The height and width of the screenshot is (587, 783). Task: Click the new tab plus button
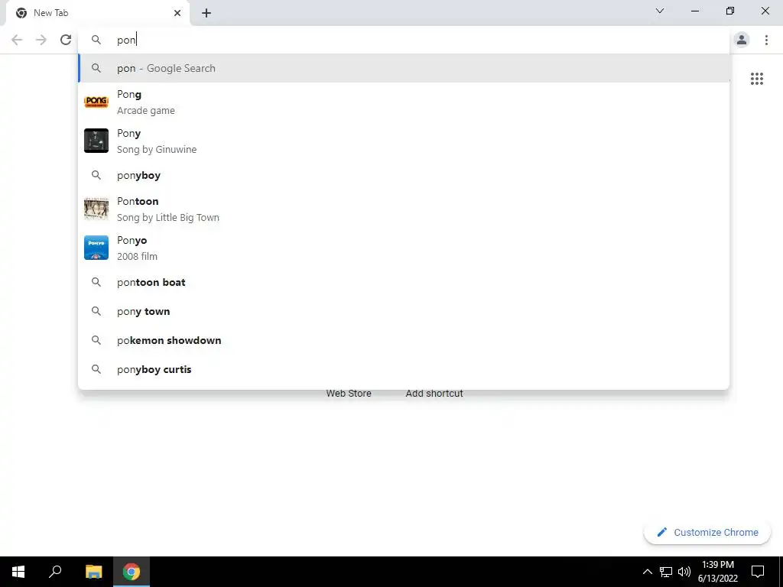(x=206, y=13)
